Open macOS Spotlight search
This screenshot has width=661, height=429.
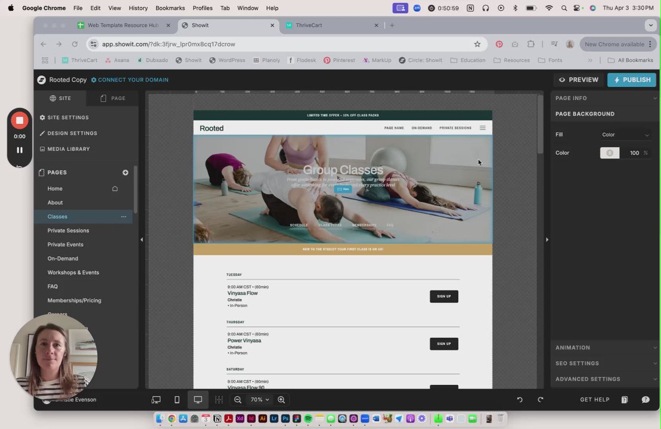(564, 8)
